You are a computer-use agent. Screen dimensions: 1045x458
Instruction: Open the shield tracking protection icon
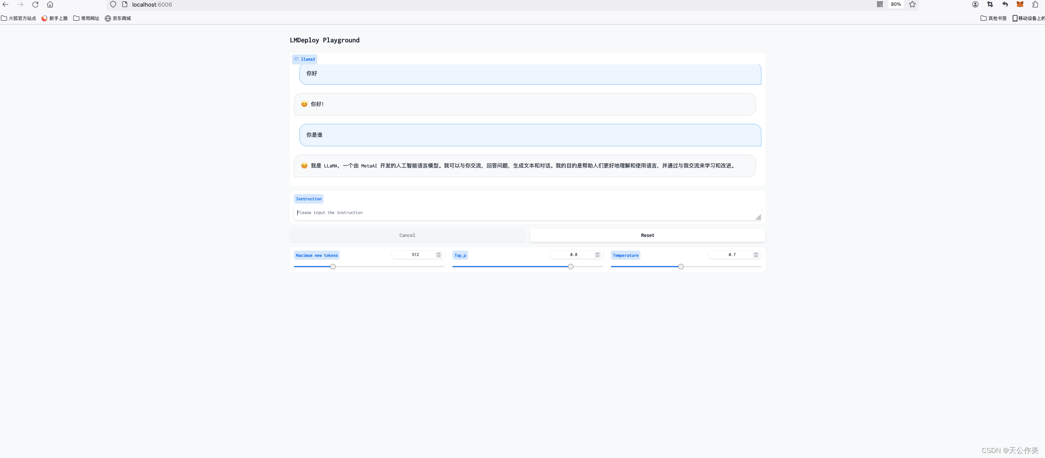point(113,5)
